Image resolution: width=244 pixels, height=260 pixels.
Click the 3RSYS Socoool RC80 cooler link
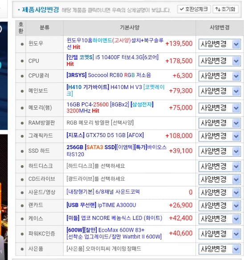coord(109,75)
